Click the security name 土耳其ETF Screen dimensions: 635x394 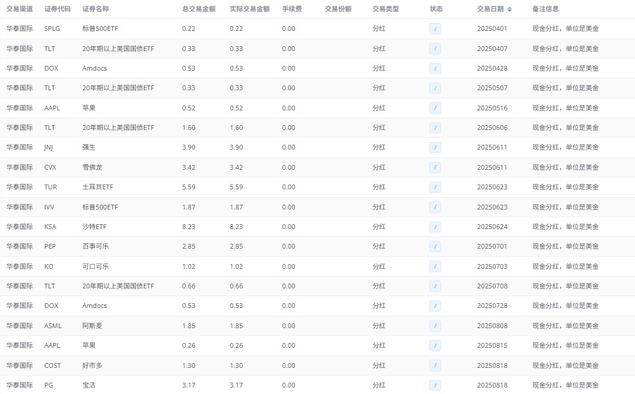[98, 187]
